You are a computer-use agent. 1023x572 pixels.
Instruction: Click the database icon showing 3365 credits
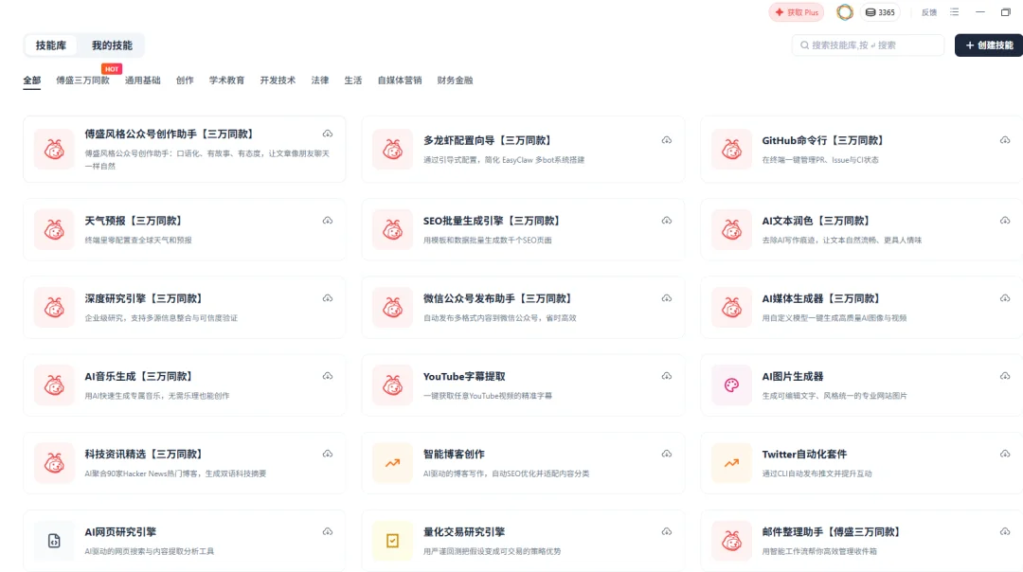point(870,12)
